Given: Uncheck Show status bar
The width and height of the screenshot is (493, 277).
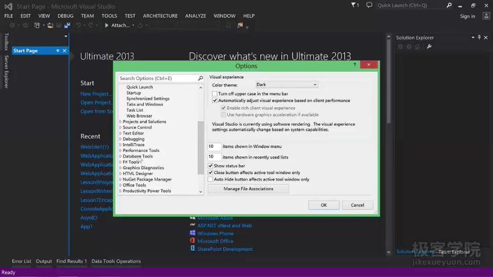Looking at the screenshot, I should point(211,166).
